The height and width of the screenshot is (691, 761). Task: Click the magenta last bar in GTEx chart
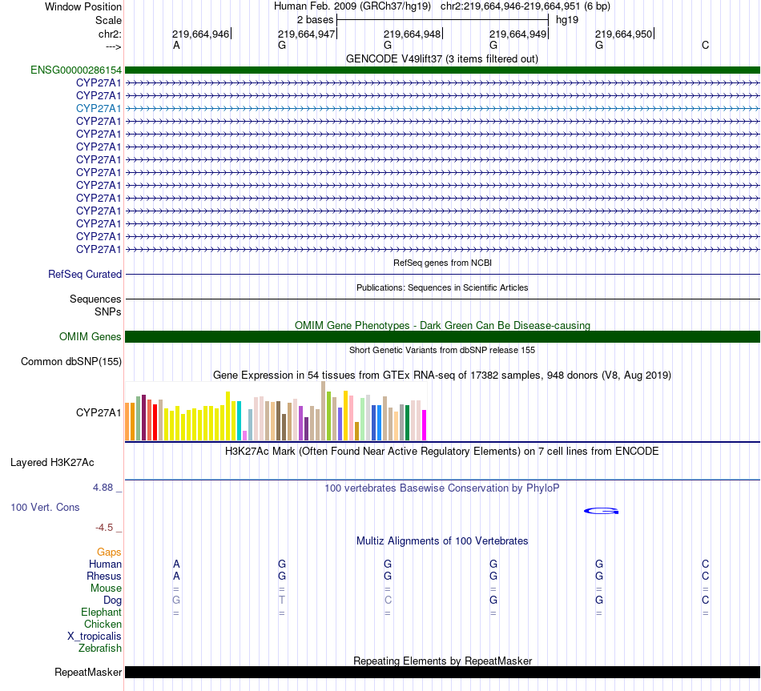click(425, 425)
